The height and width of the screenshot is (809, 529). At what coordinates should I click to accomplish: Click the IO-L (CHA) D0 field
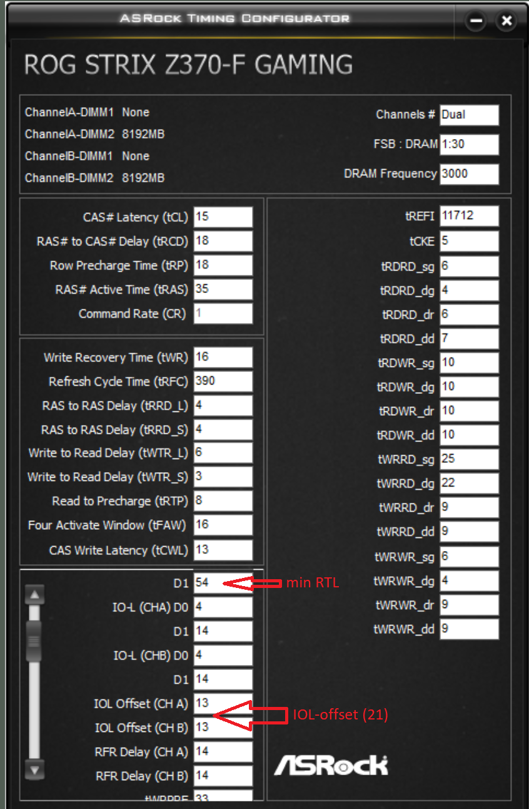coord(223,607)
